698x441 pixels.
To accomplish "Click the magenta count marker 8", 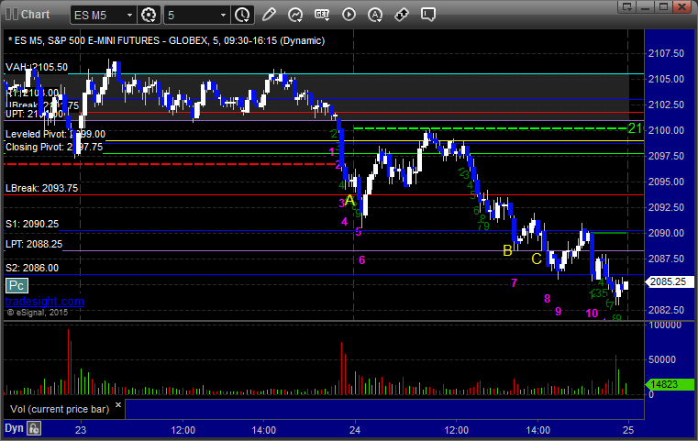I will [547, 299].
